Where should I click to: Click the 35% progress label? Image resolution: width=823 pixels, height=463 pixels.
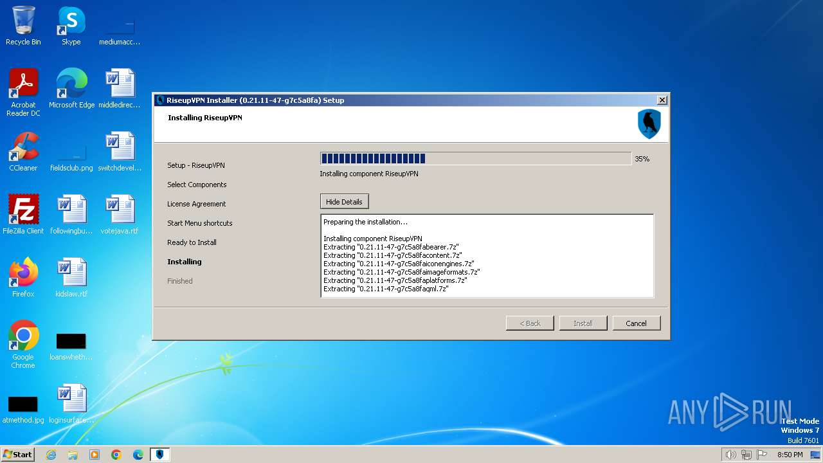click(642, 159)
